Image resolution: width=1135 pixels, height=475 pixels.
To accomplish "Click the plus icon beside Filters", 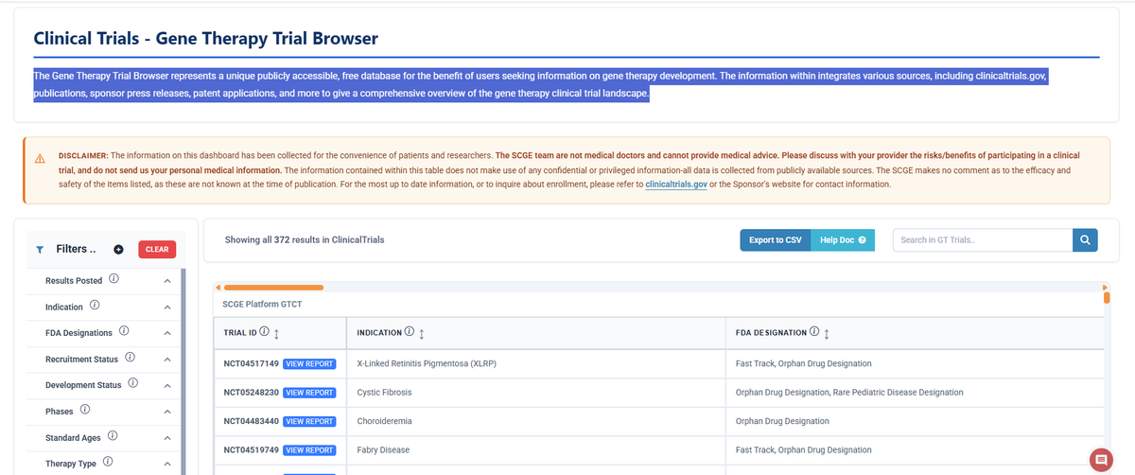I will pos(118,250).
